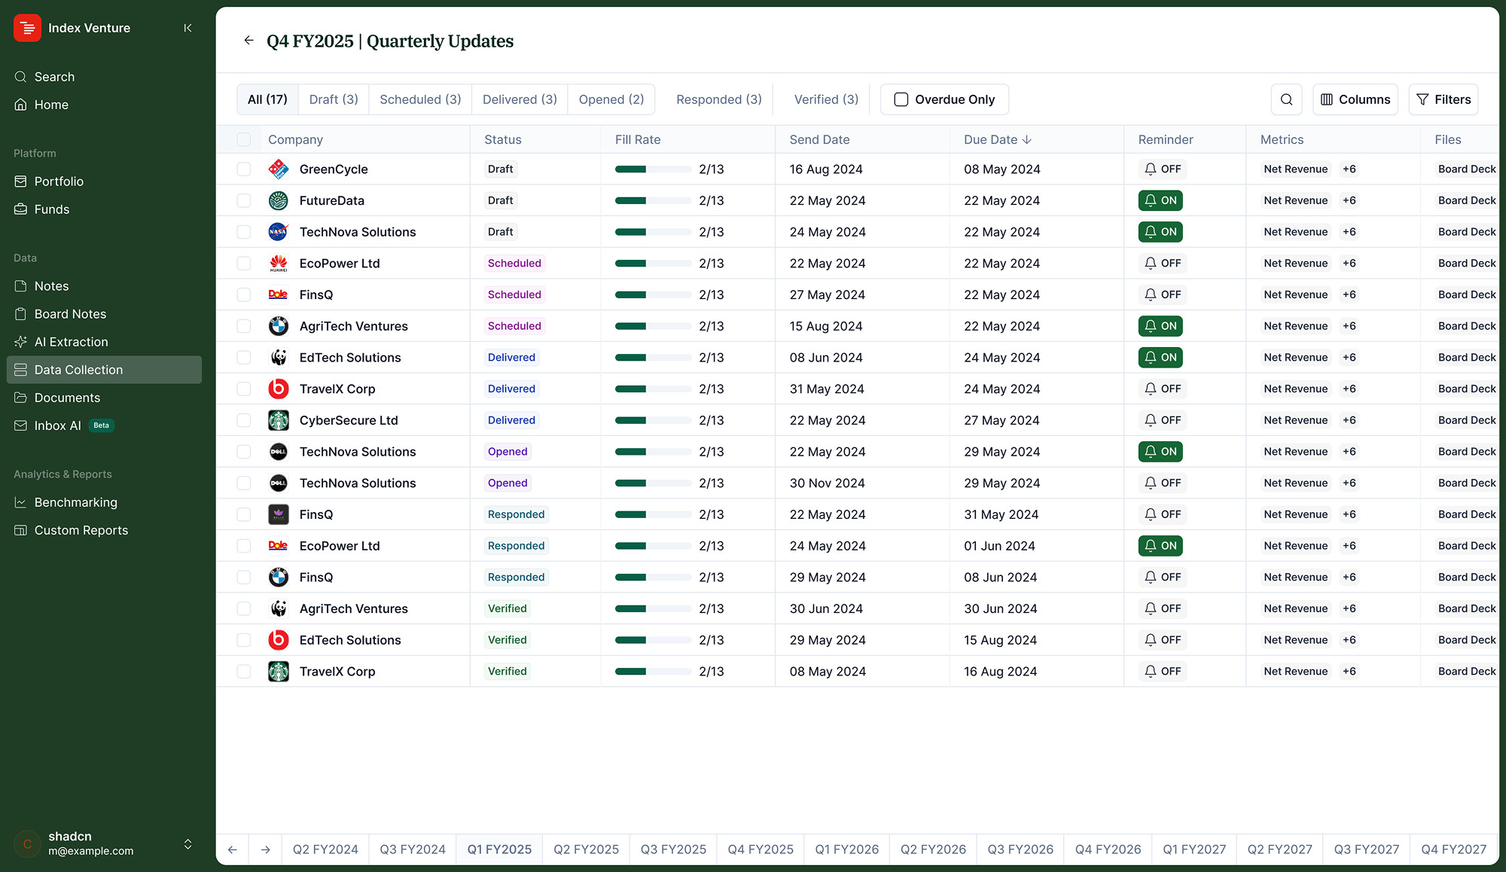The height and width of the screenshot is (872, 1506).
Task: Open Home in the sidebar
Action: pos(104,105)
